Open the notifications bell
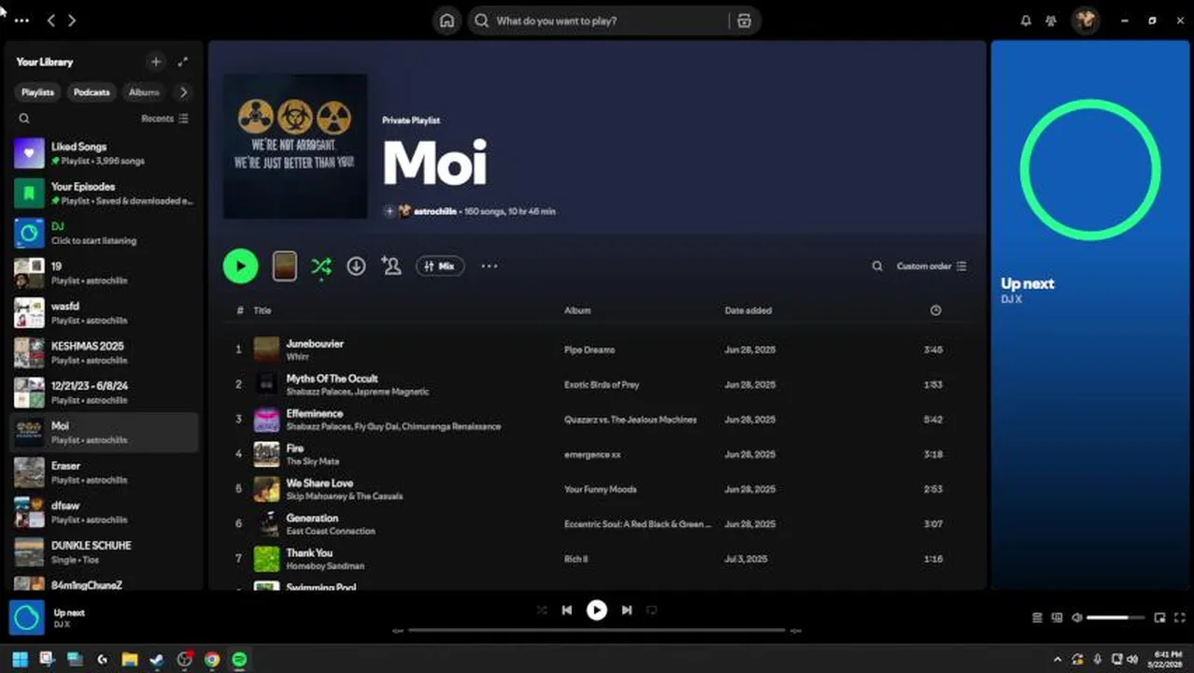Image resolution: width=1194 pixels, height=673 pixels. coord(1026,21)
